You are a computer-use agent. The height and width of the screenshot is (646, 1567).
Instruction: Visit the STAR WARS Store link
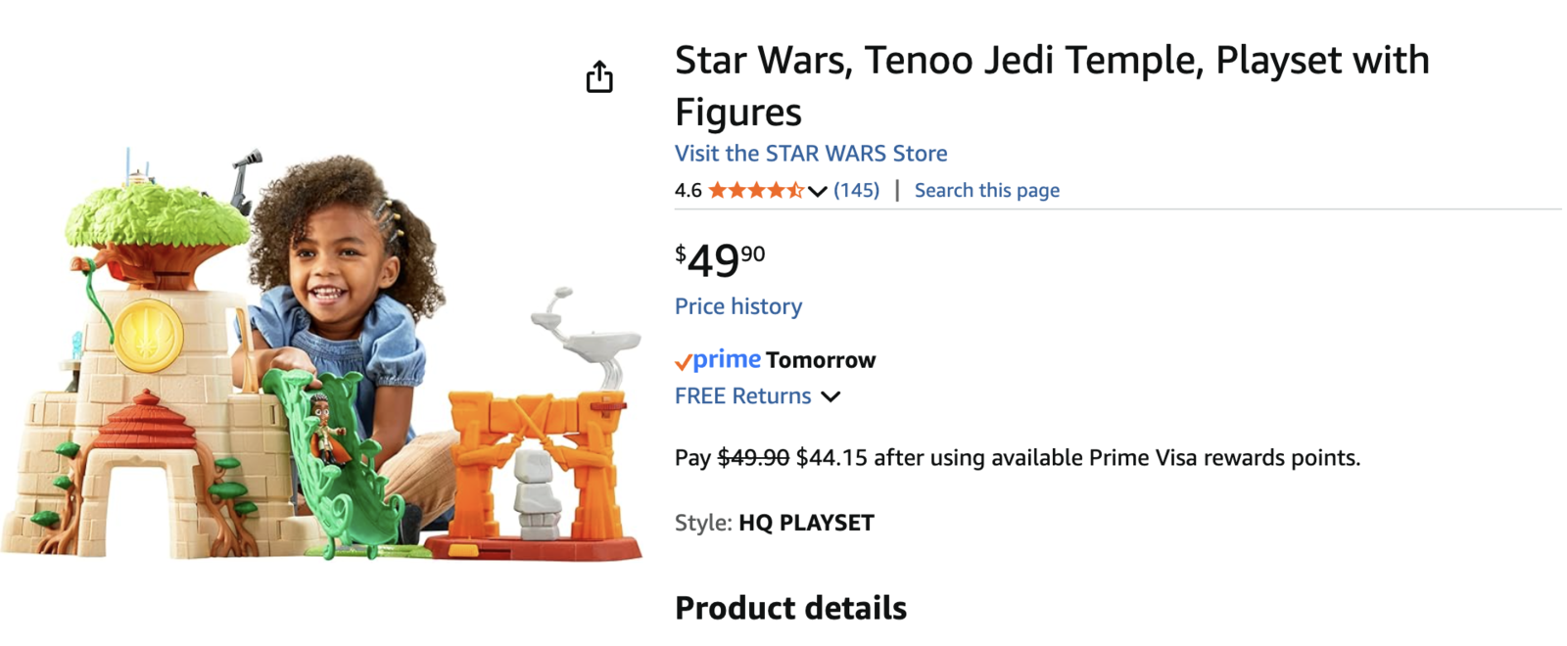click(x=810, y=154)
